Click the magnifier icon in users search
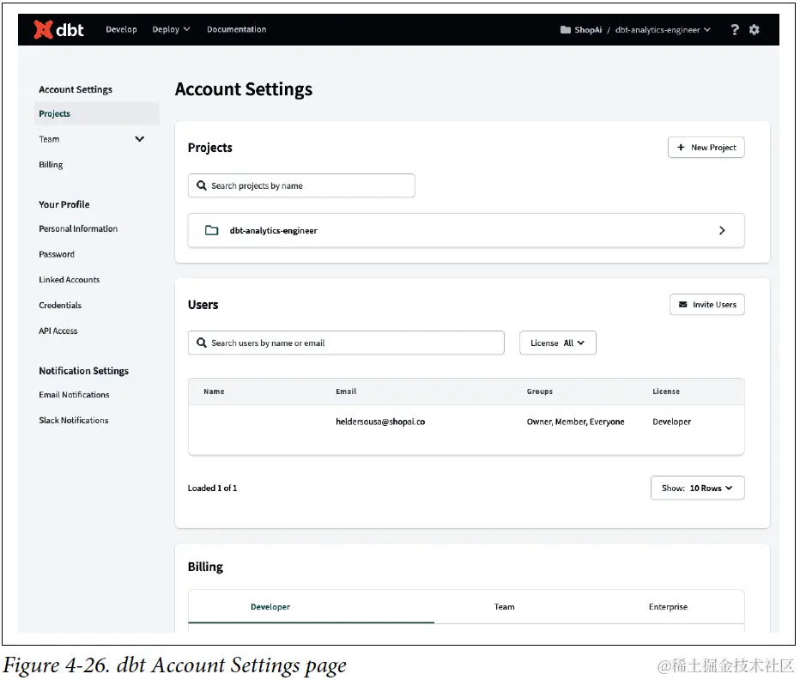Viewport: 800px width, 680px height. point(202,343)
